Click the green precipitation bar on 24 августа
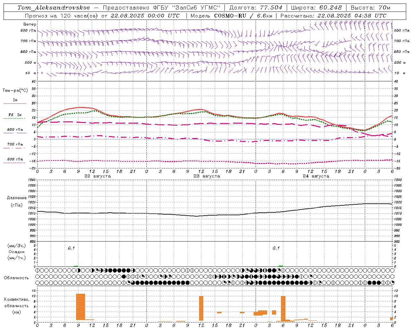 point(281,266)
